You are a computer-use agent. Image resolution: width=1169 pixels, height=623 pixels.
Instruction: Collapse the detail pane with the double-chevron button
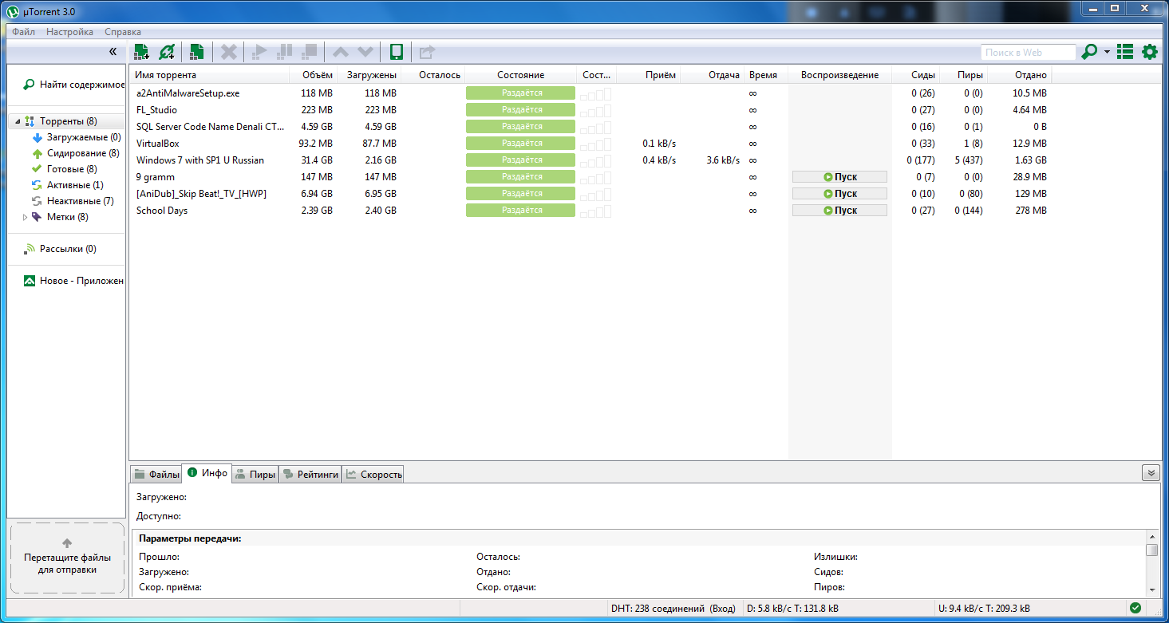[1151, 472]
